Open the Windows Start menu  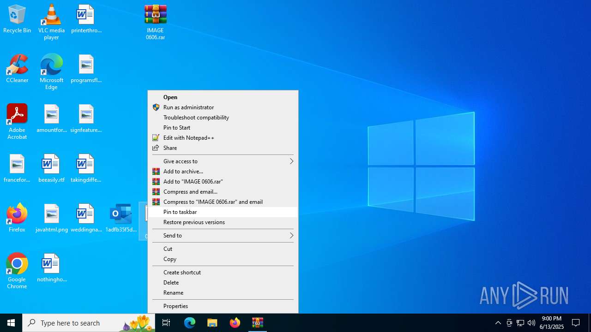click(x=11, y=323)
